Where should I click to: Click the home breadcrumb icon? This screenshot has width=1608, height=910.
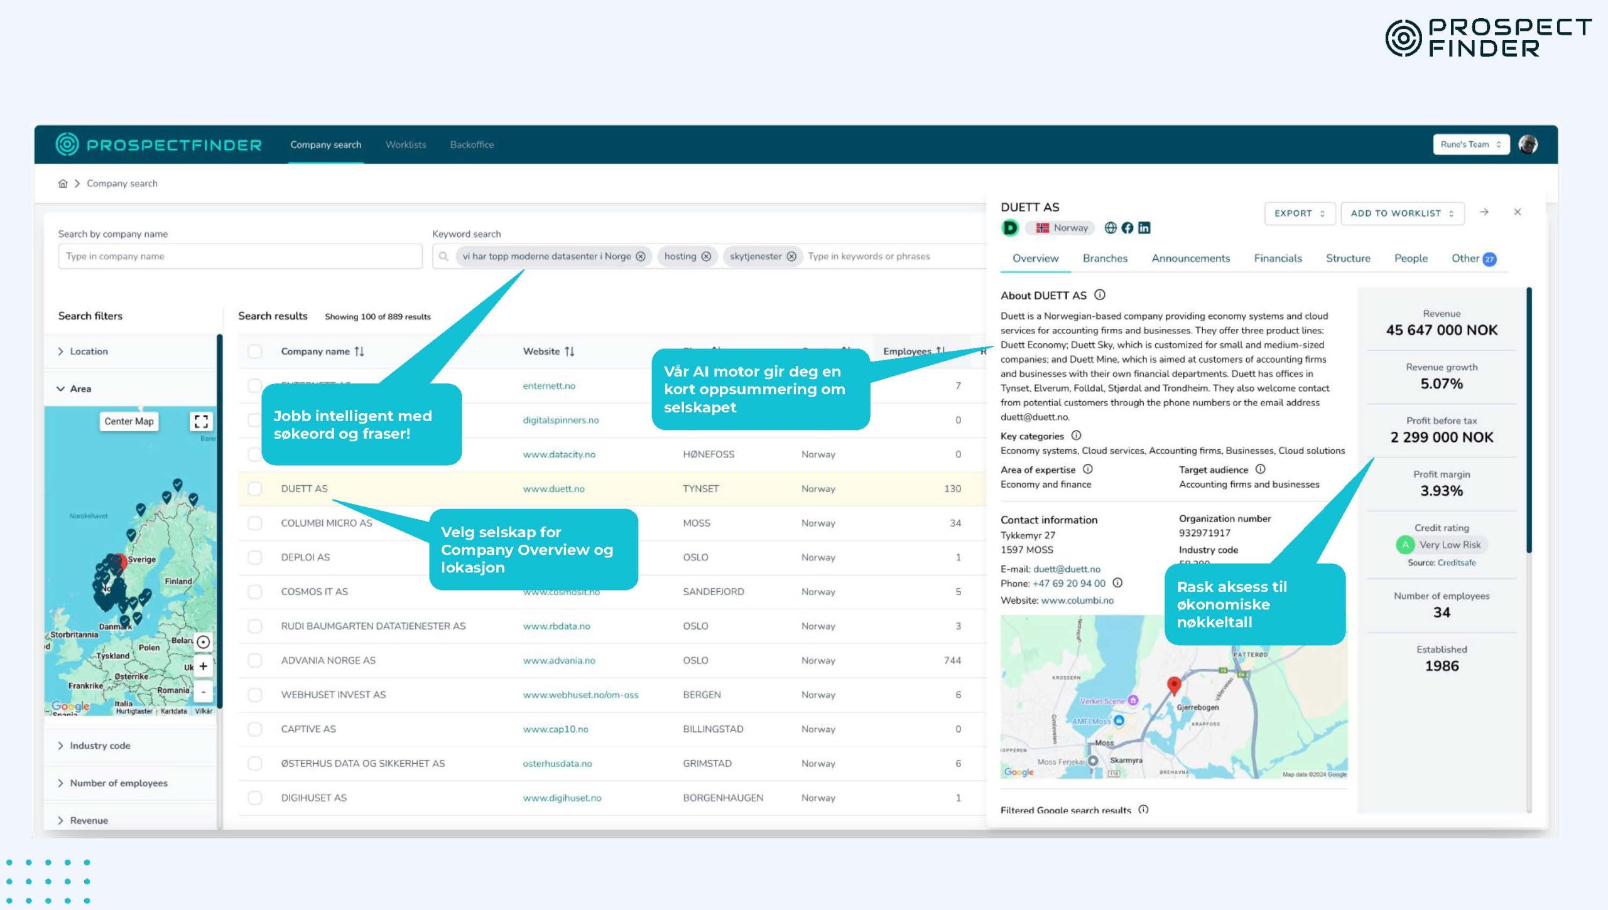(x=63, y=183)
